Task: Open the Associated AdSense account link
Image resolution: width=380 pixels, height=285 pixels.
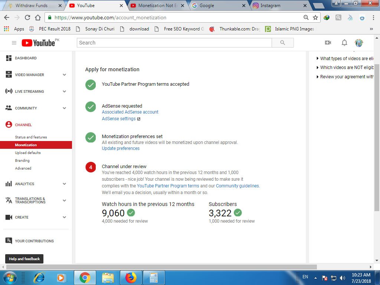Action: [130, 112]
